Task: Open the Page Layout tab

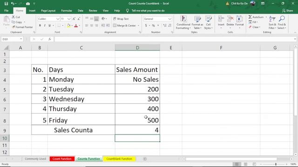Action: coord(48,11)
